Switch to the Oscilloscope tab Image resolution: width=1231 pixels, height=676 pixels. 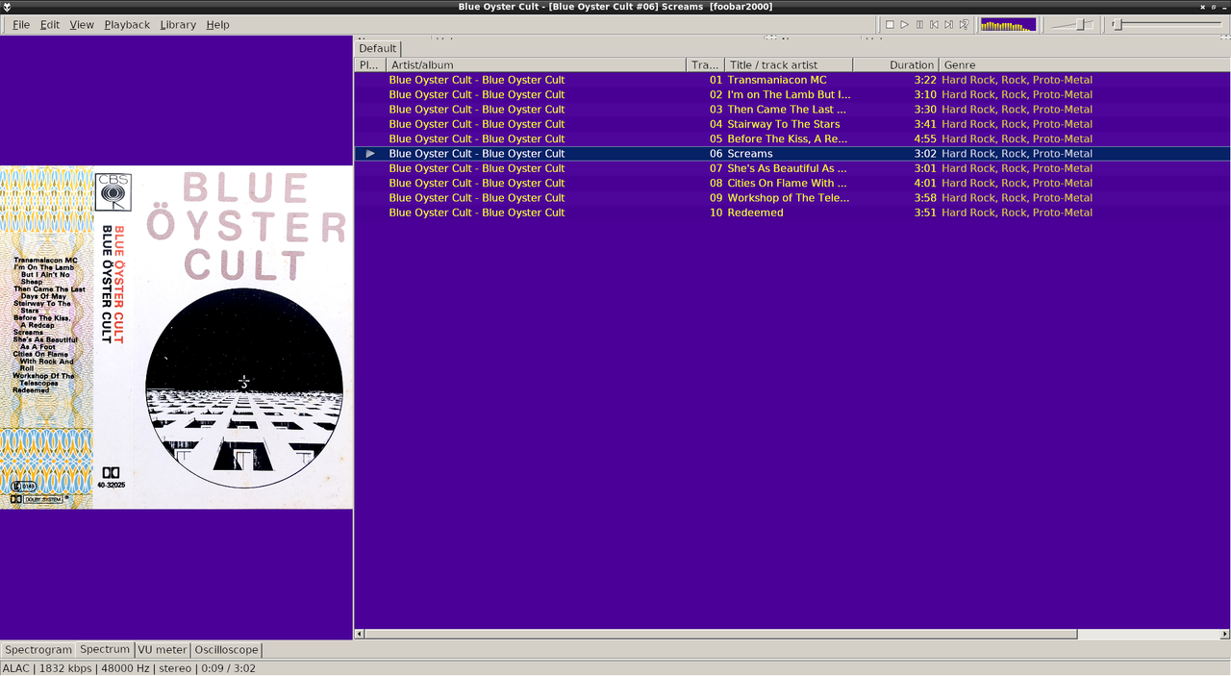point(226,650)
